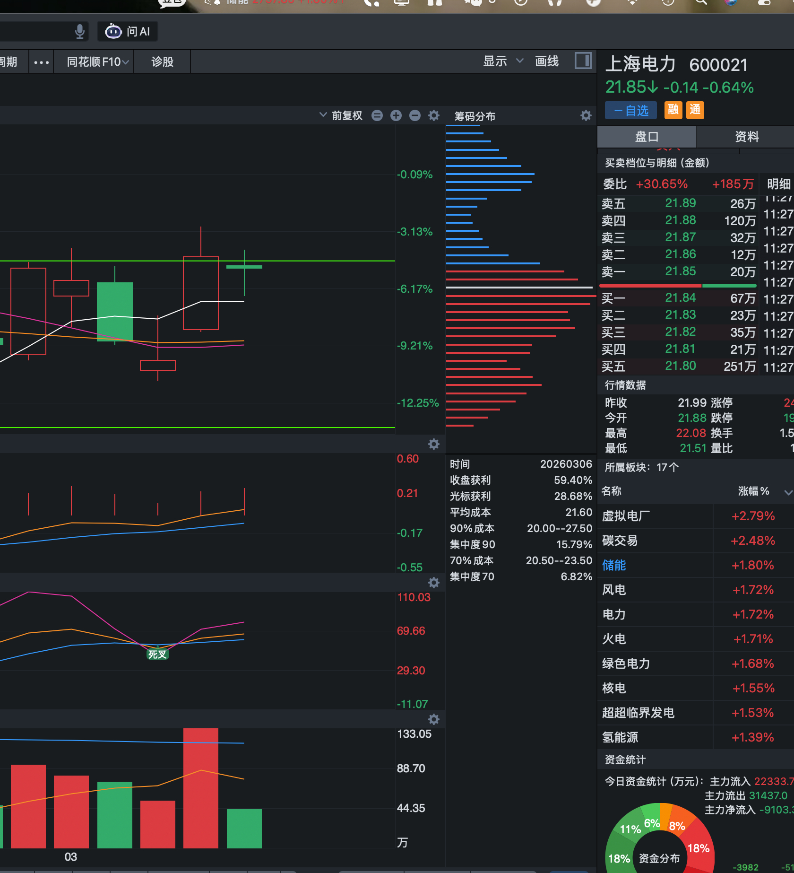Select the 明细 tab in order panel

point(778,184)
